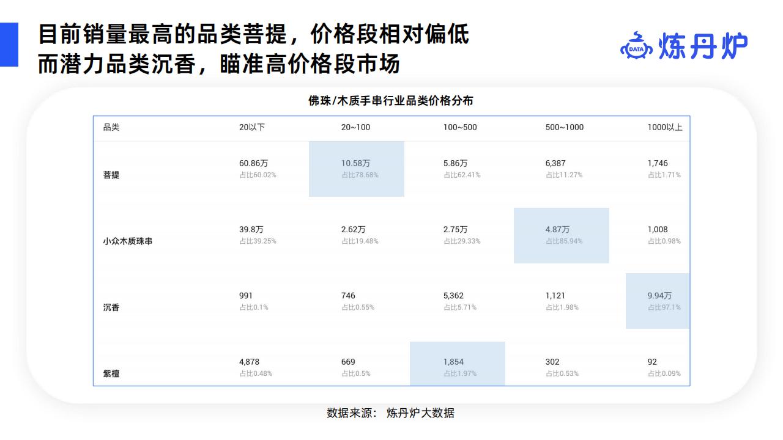Select the 沉香 row label
The height and width of the screenshot is (440, 783).
[x=111, y=307]
